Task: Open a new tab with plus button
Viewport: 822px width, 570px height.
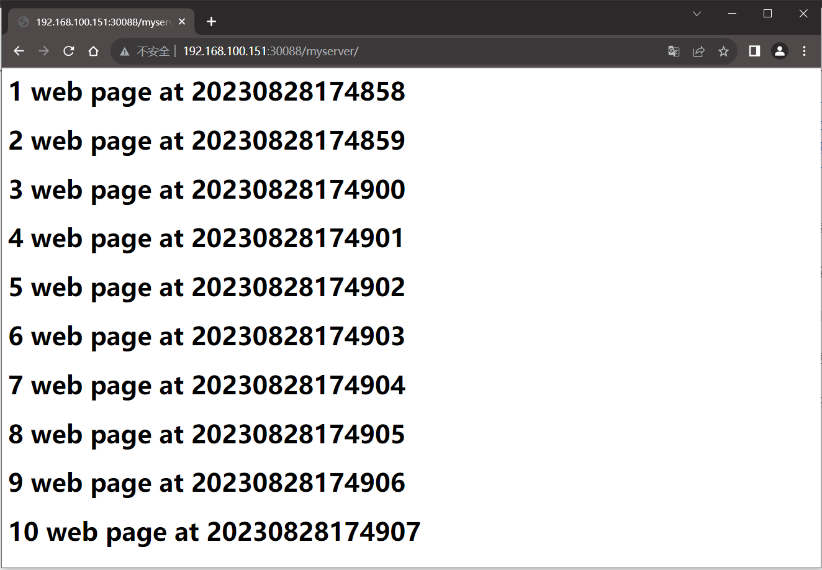Action: tap(211, 22)
